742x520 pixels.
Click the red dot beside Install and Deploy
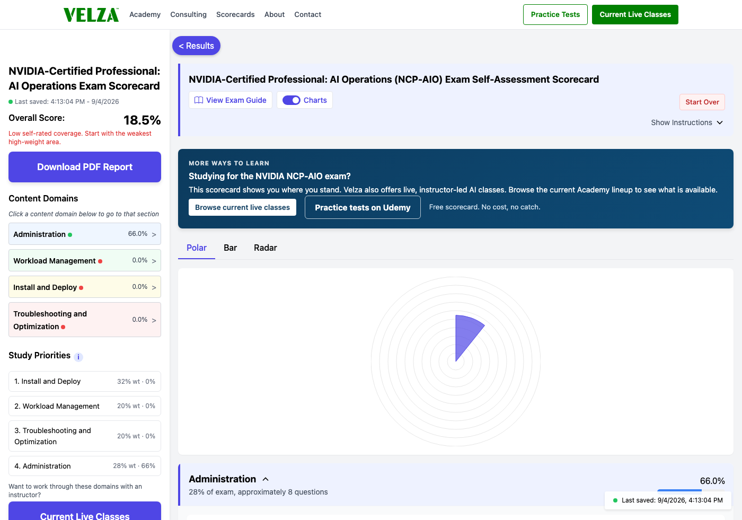click(81, 288)
